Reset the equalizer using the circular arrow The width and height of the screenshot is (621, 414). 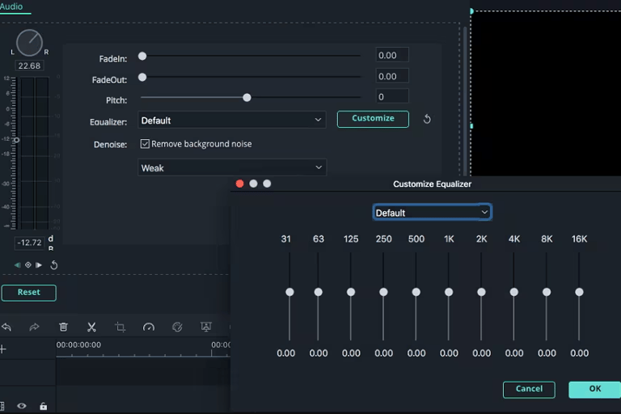coord(427,120)
